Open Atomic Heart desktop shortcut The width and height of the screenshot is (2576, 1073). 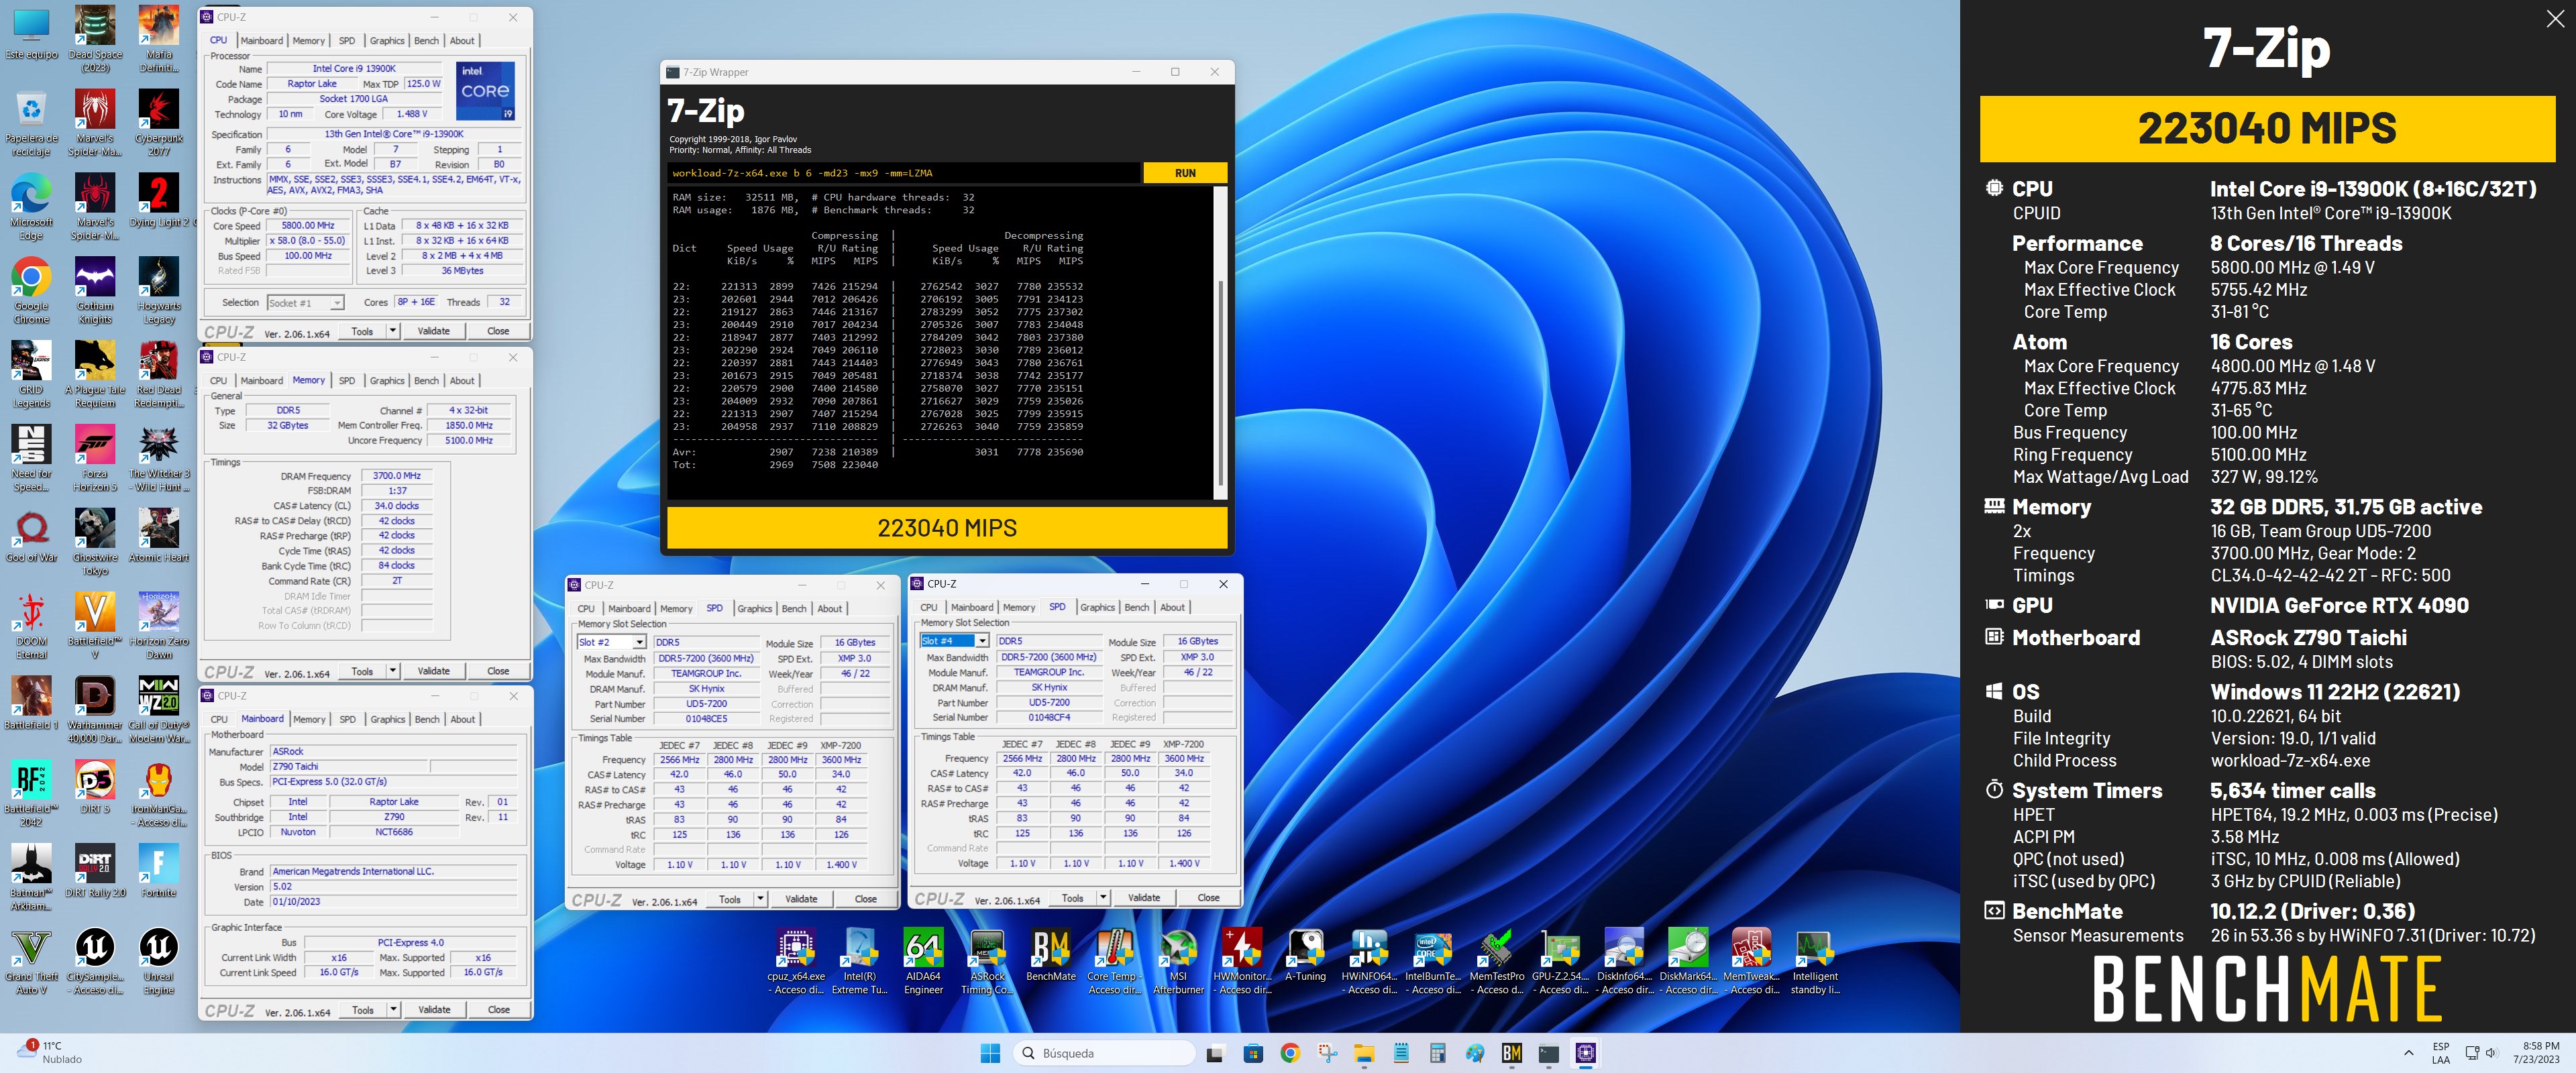pos(158,535)
